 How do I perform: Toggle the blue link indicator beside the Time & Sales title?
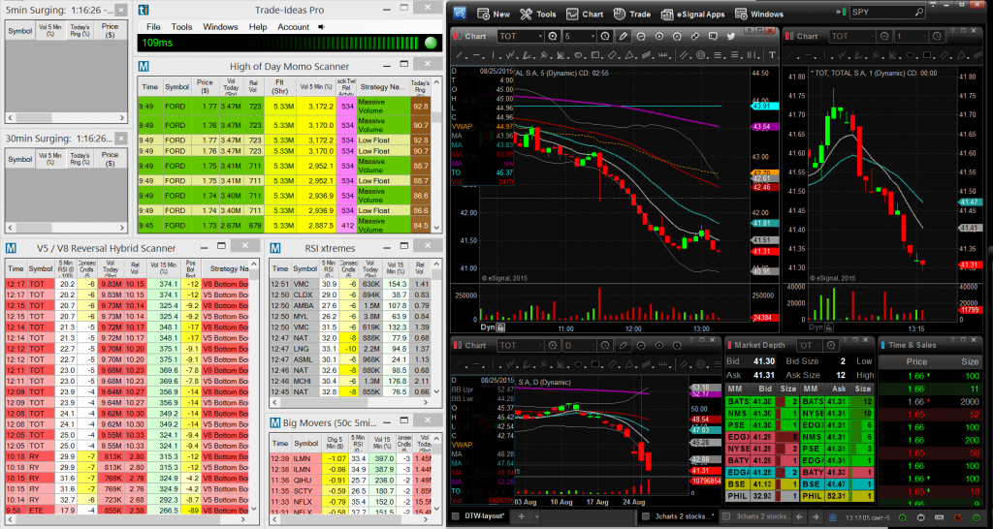click(x=881, y=345)
